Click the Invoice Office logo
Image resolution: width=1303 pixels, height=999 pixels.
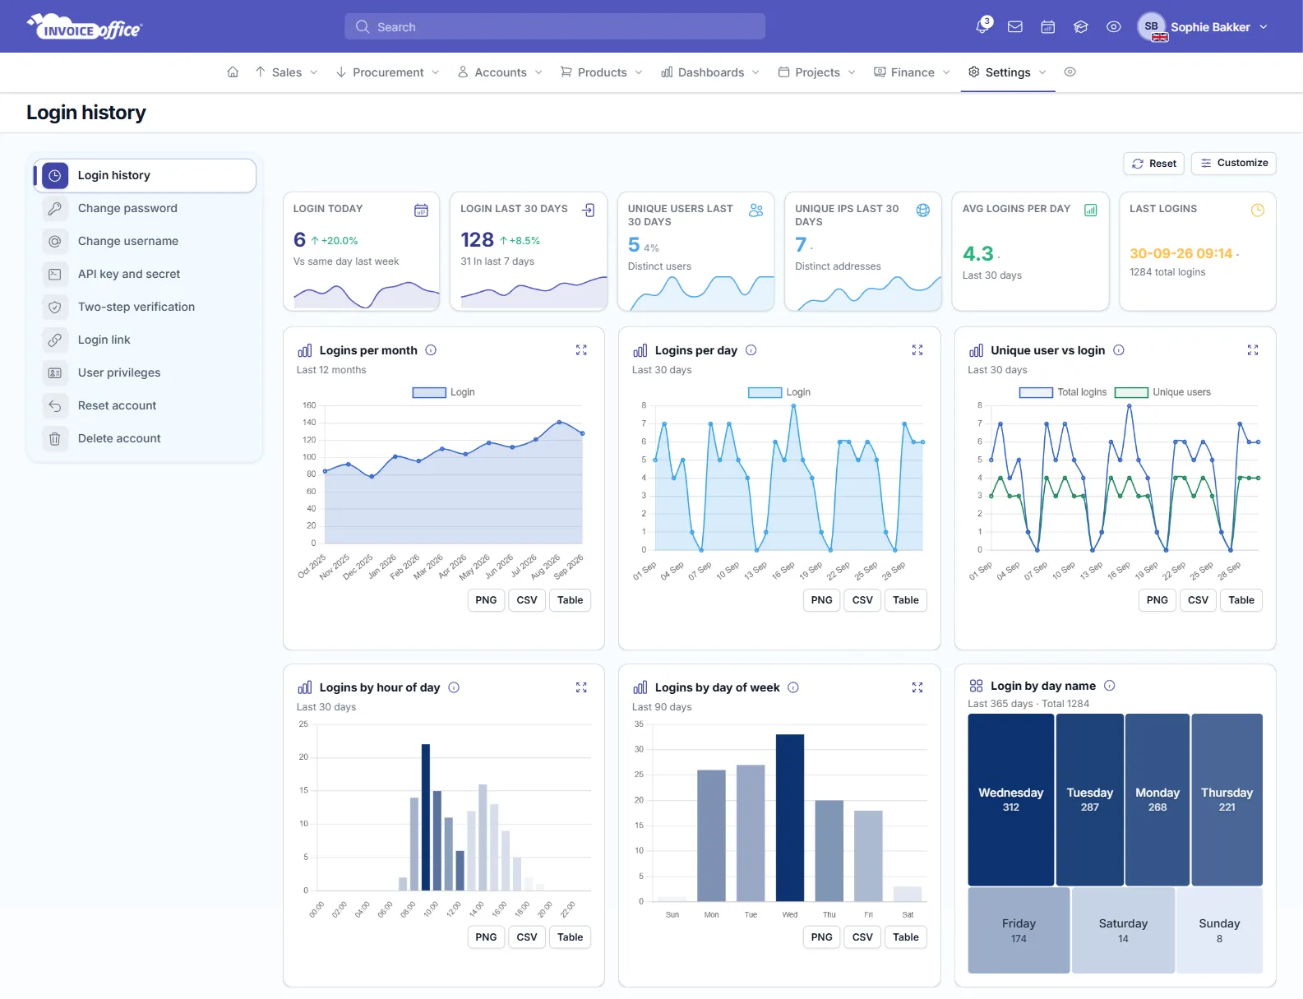tap(85, 27)
